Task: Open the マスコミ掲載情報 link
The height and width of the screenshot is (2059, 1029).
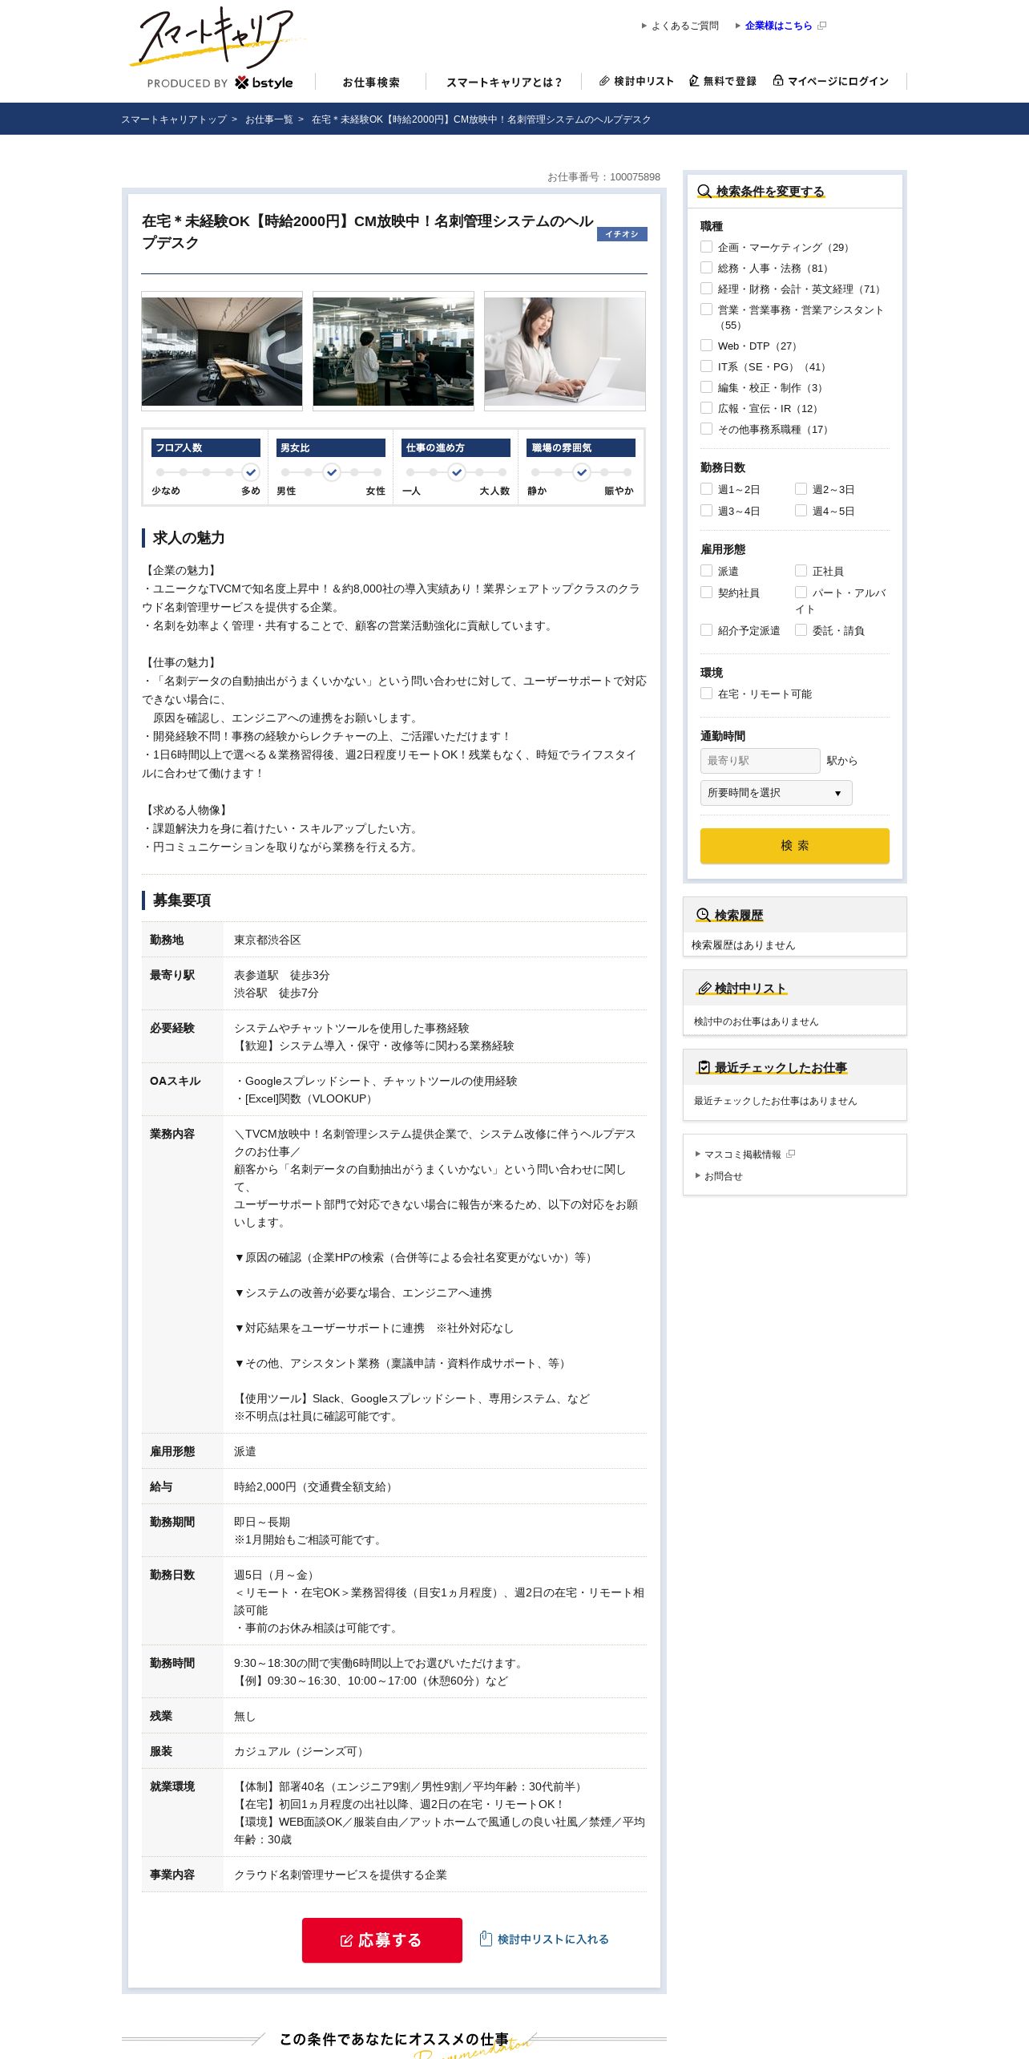Action: click(x=742, y=1155)
